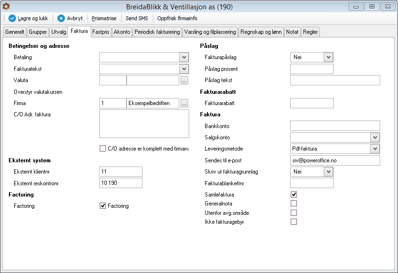Click the gear app icon in title bar
This screenshot has width=398, height=273.
click(6, 7)
